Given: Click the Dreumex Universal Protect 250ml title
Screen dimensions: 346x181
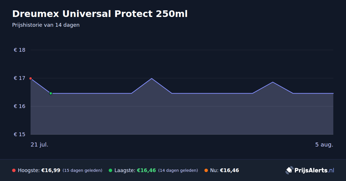Looking at the screenshot, I should click(100, 14).
